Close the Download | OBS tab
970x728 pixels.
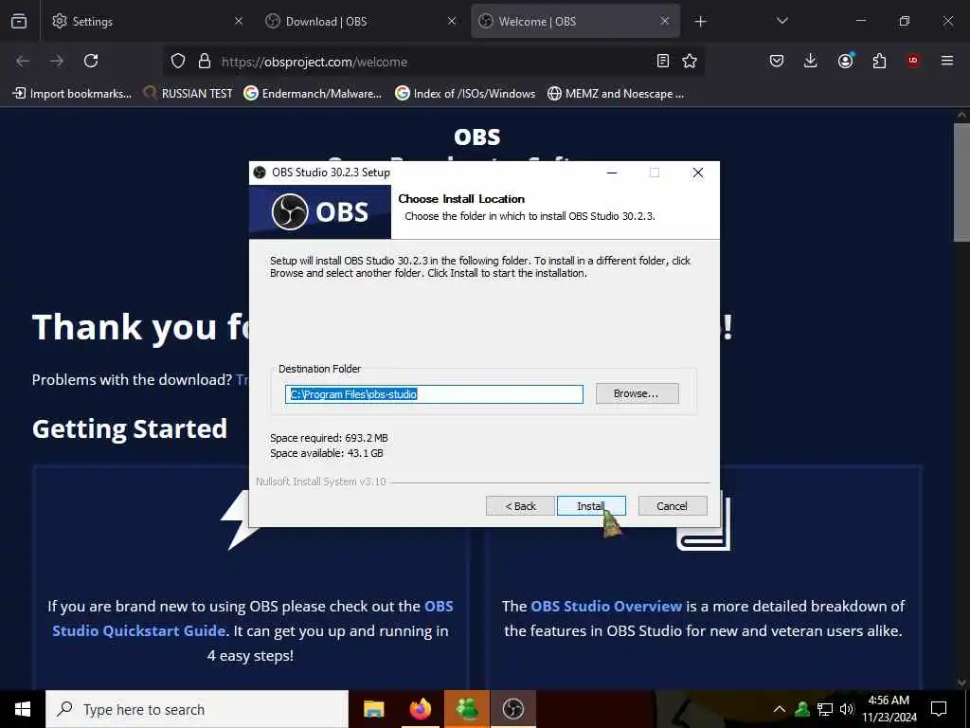452,21
